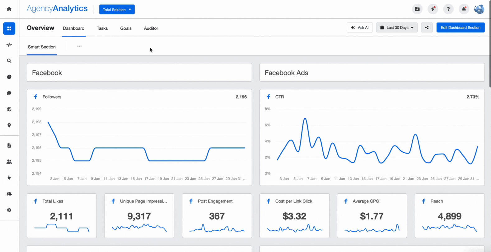Open the users icon in the sidebar
The height and width of the screenshot is (252, 491).
9,162
